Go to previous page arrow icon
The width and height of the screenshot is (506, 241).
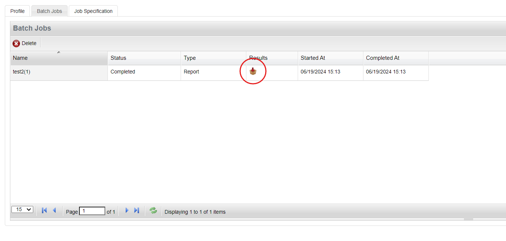tap(54, 210)
